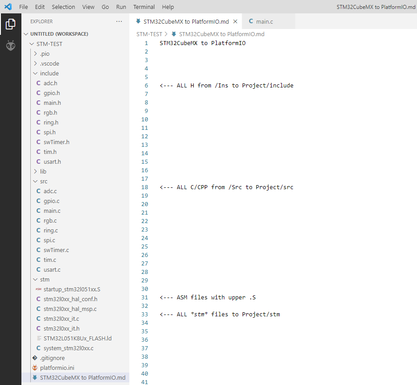Open tim.c file
Screen dimensions: 417x385
[x=75, y=260]
